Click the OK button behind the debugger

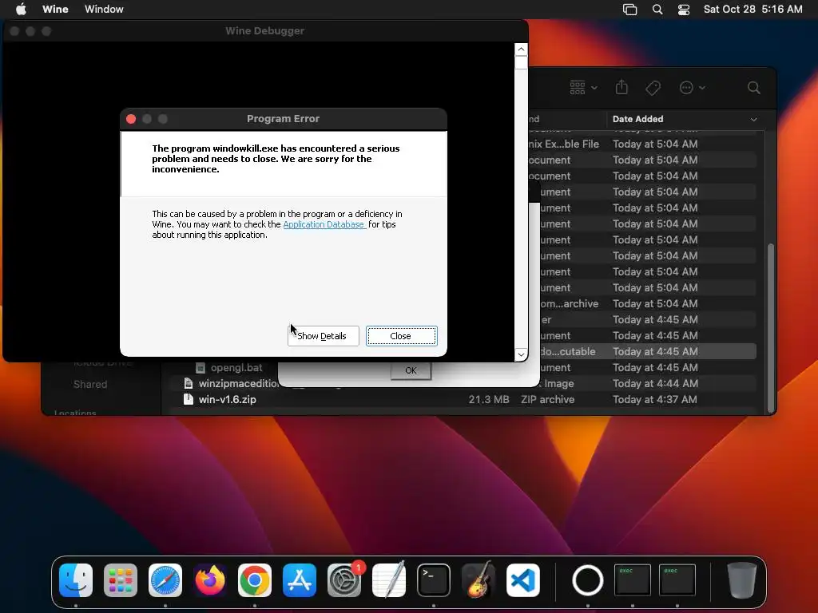pos(411,370)
